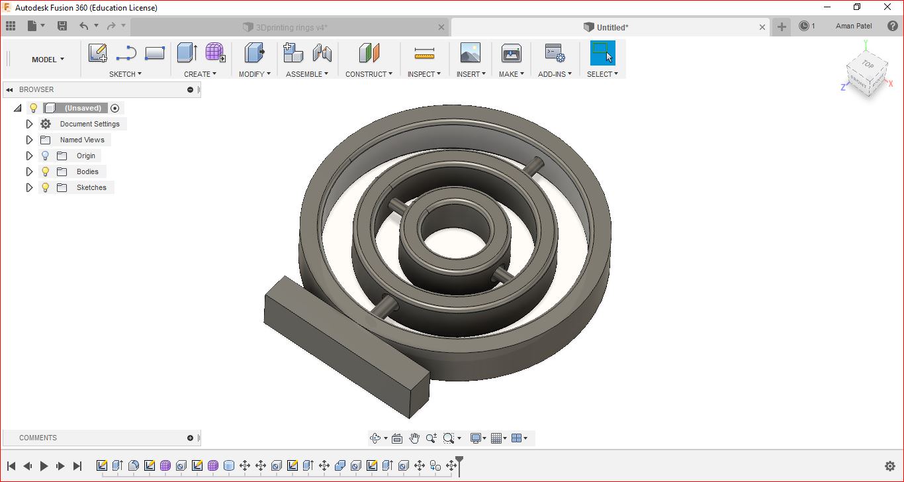Click the New Component assemble icon
The height and width of the screenshot is (482, 904).
coord(293,53)
